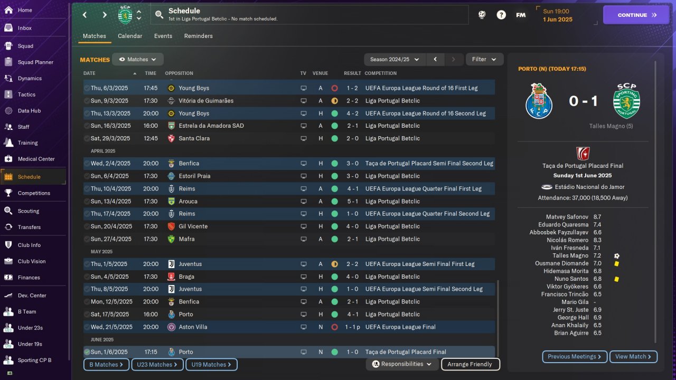Click the Scouting magnifier icon in sidebar
The width and height of the screenshot is (676, 380).
8,211
